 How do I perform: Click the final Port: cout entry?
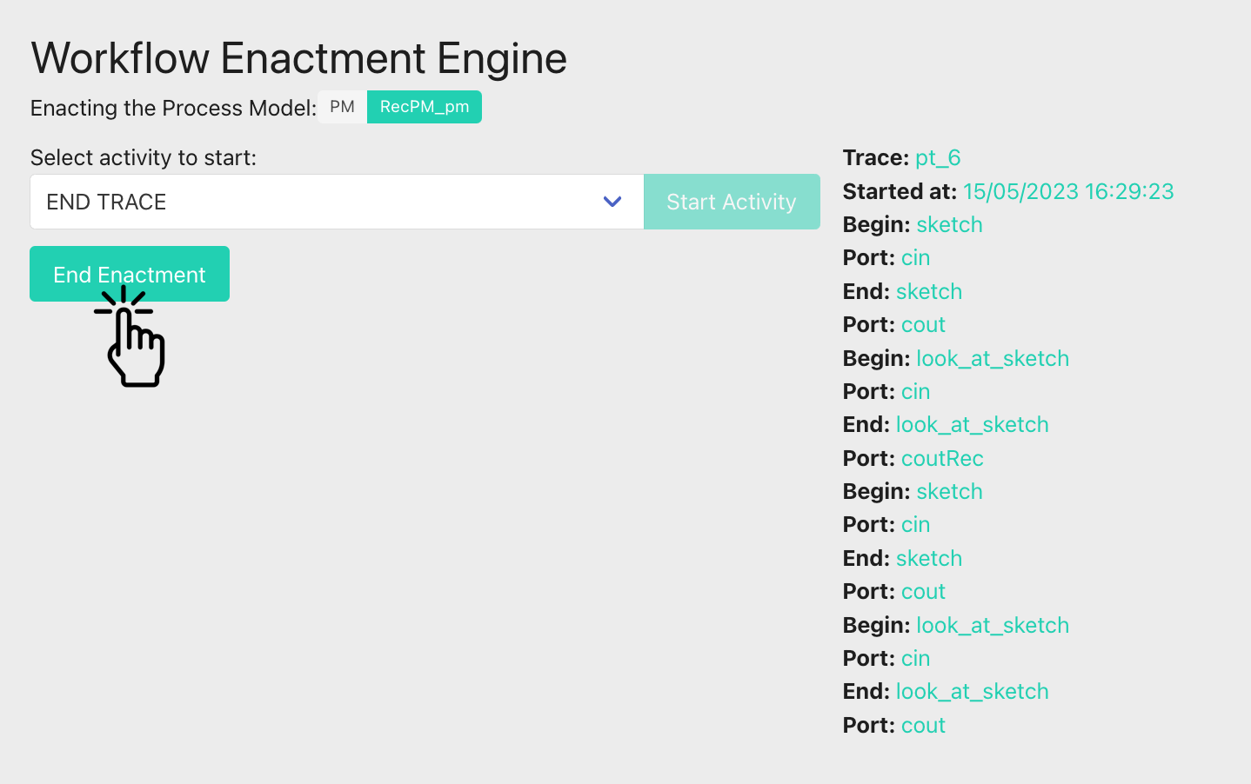tap(893, 725)
